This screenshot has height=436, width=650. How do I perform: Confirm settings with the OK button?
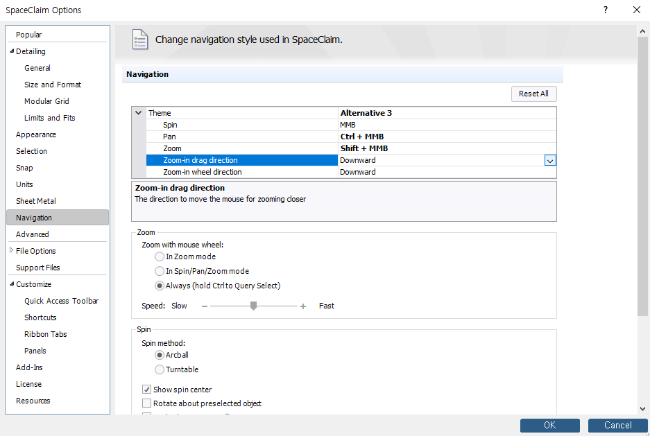point(549,425)
